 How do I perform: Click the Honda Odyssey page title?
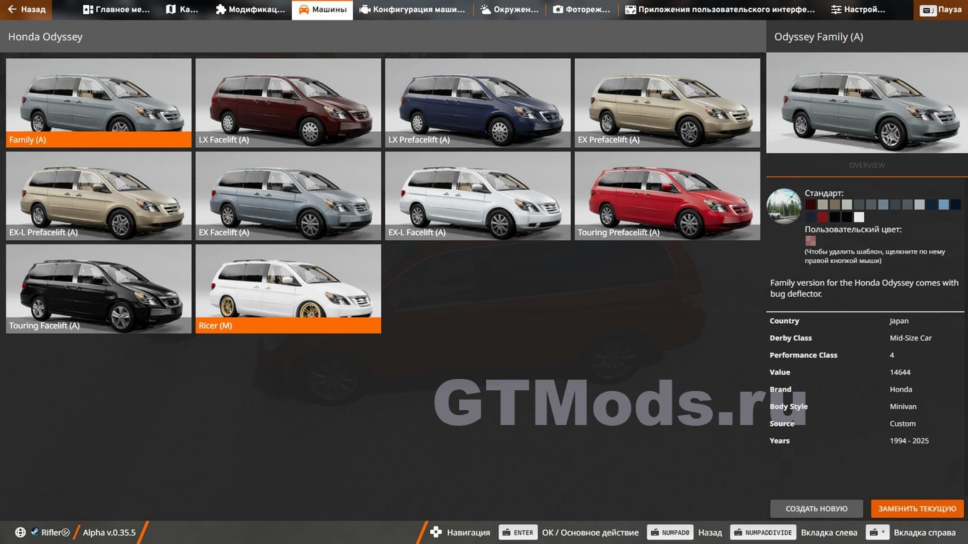[x=45, y=37]
